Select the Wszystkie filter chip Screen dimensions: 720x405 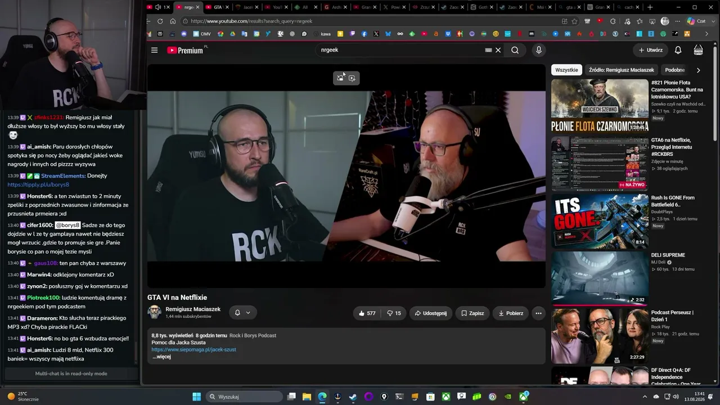coord(566,70)
